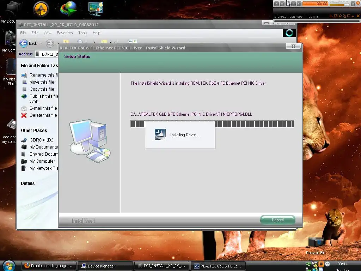Collapse the Other Places section header
This screenshot has width=361, height=271.
(34, 131)
